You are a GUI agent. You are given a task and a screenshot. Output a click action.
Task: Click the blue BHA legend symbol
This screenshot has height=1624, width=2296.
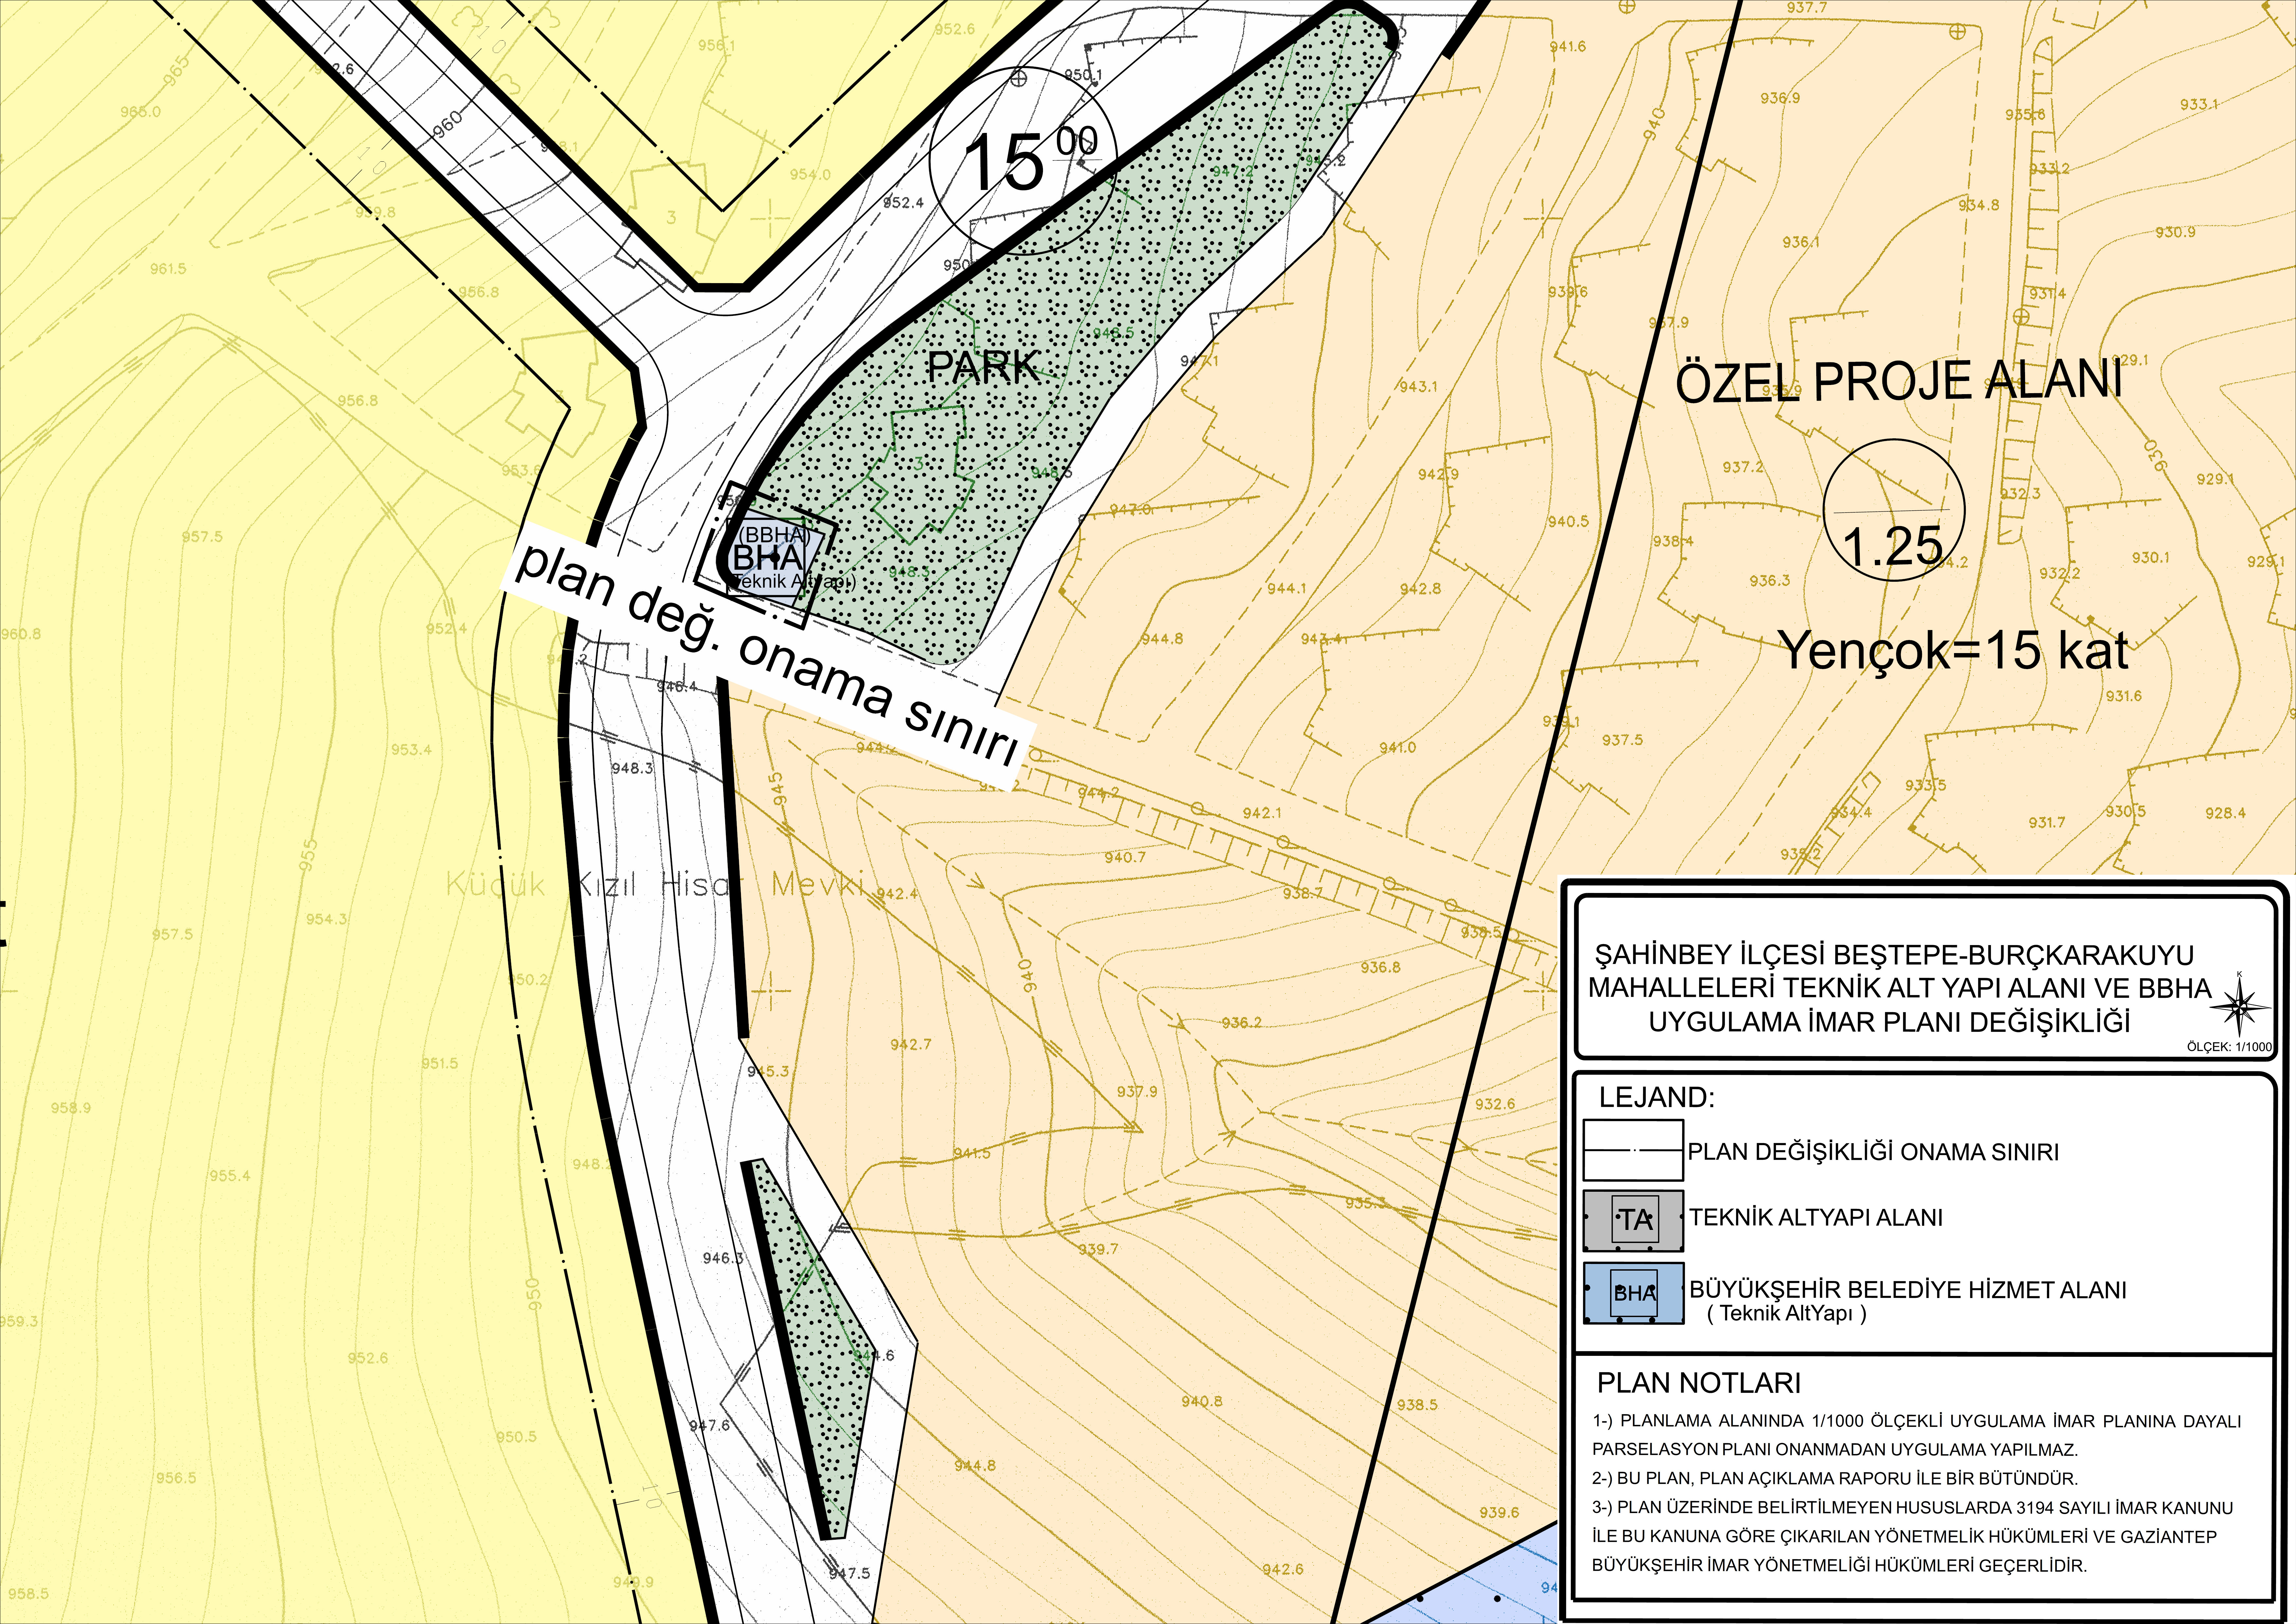[1634, 1293]
